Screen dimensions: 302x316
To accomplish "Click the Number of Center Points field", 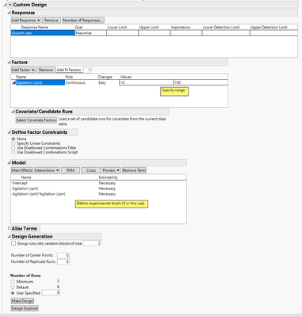I will (63, 255).
